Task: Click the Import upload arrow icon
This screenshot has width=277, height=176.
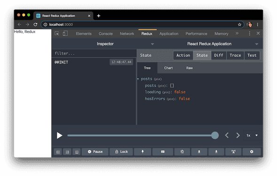Action: click(x=199, y=152)
